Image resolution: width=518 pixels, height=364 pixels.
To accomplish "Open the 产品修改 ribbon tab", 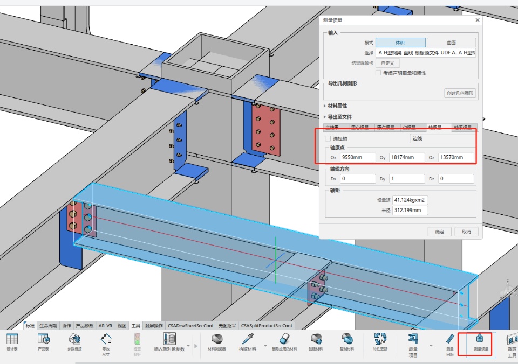I will tap(85, 325).
